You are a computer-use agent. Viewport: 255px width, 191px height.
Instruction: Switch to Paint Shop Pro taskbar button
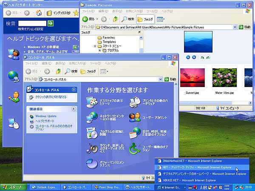[108, 187]
